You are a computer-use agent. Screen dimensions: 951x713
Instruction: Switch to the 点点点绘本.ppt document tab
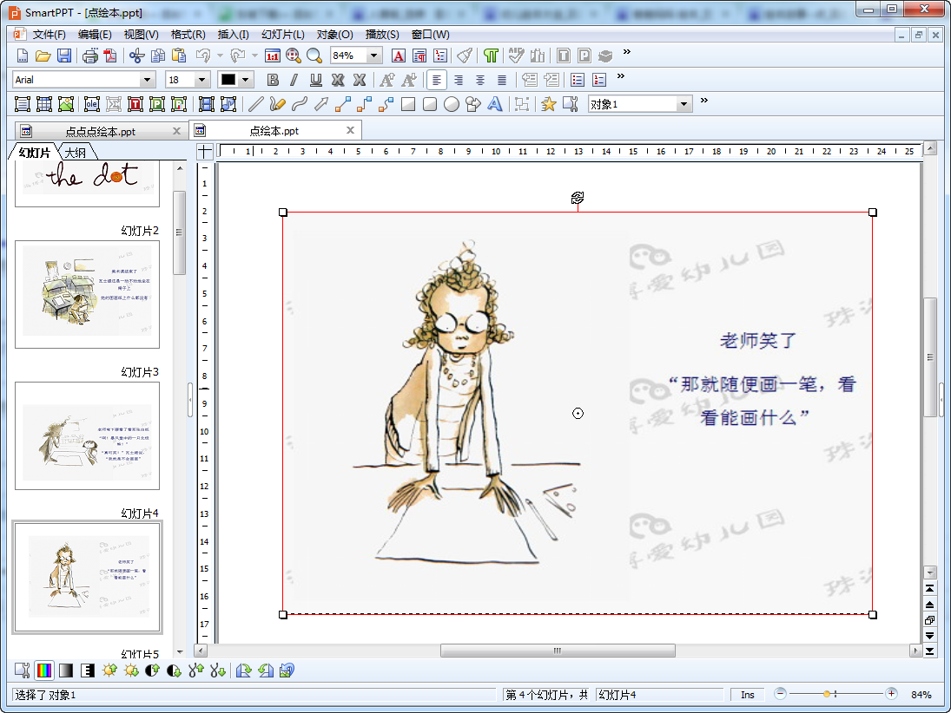[x=100, y=132]
